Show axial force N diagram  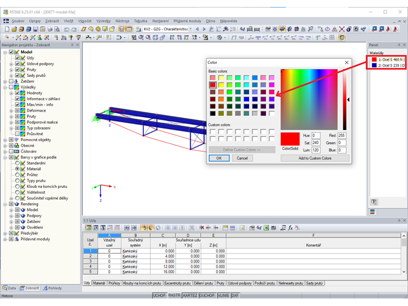[258, 38]
